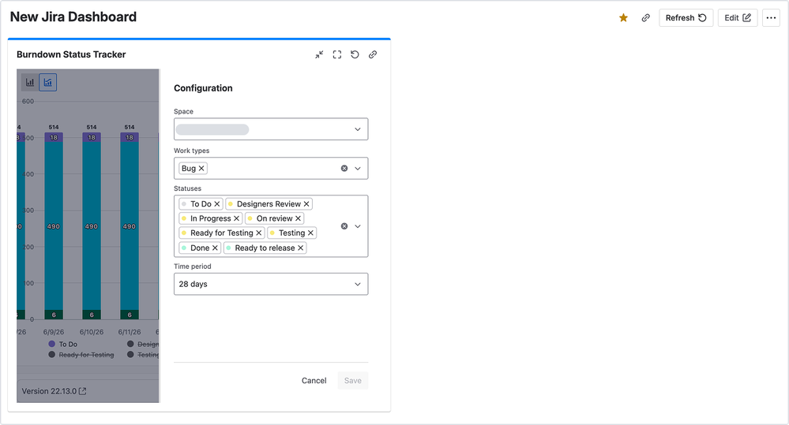
Task: Remove the In Progress status chip
Action: pos(236,218)
